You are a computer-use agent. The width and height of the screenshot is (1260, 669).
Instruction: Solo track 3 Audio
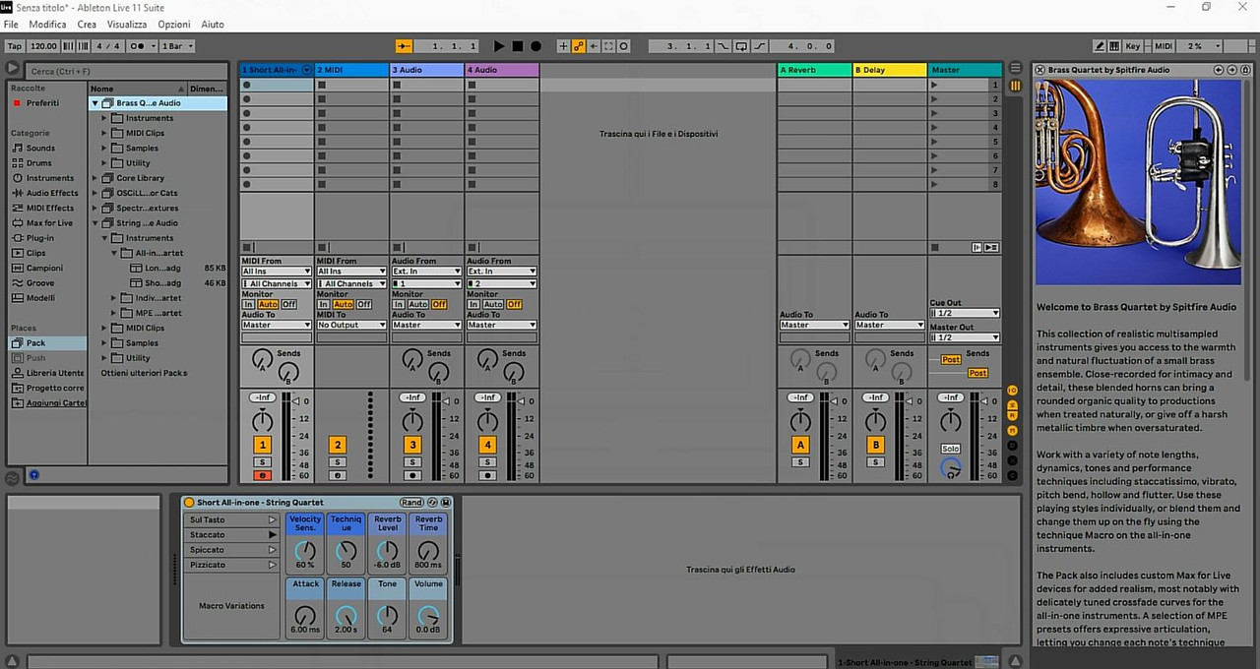tap(412, 462)
